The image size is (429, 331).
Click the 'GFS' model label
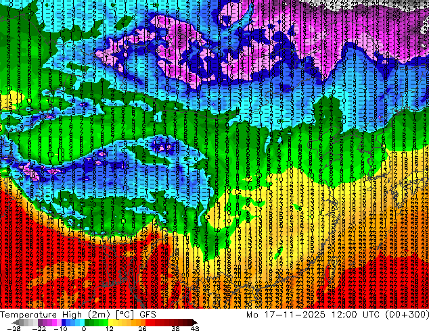(x=148, y=315)
